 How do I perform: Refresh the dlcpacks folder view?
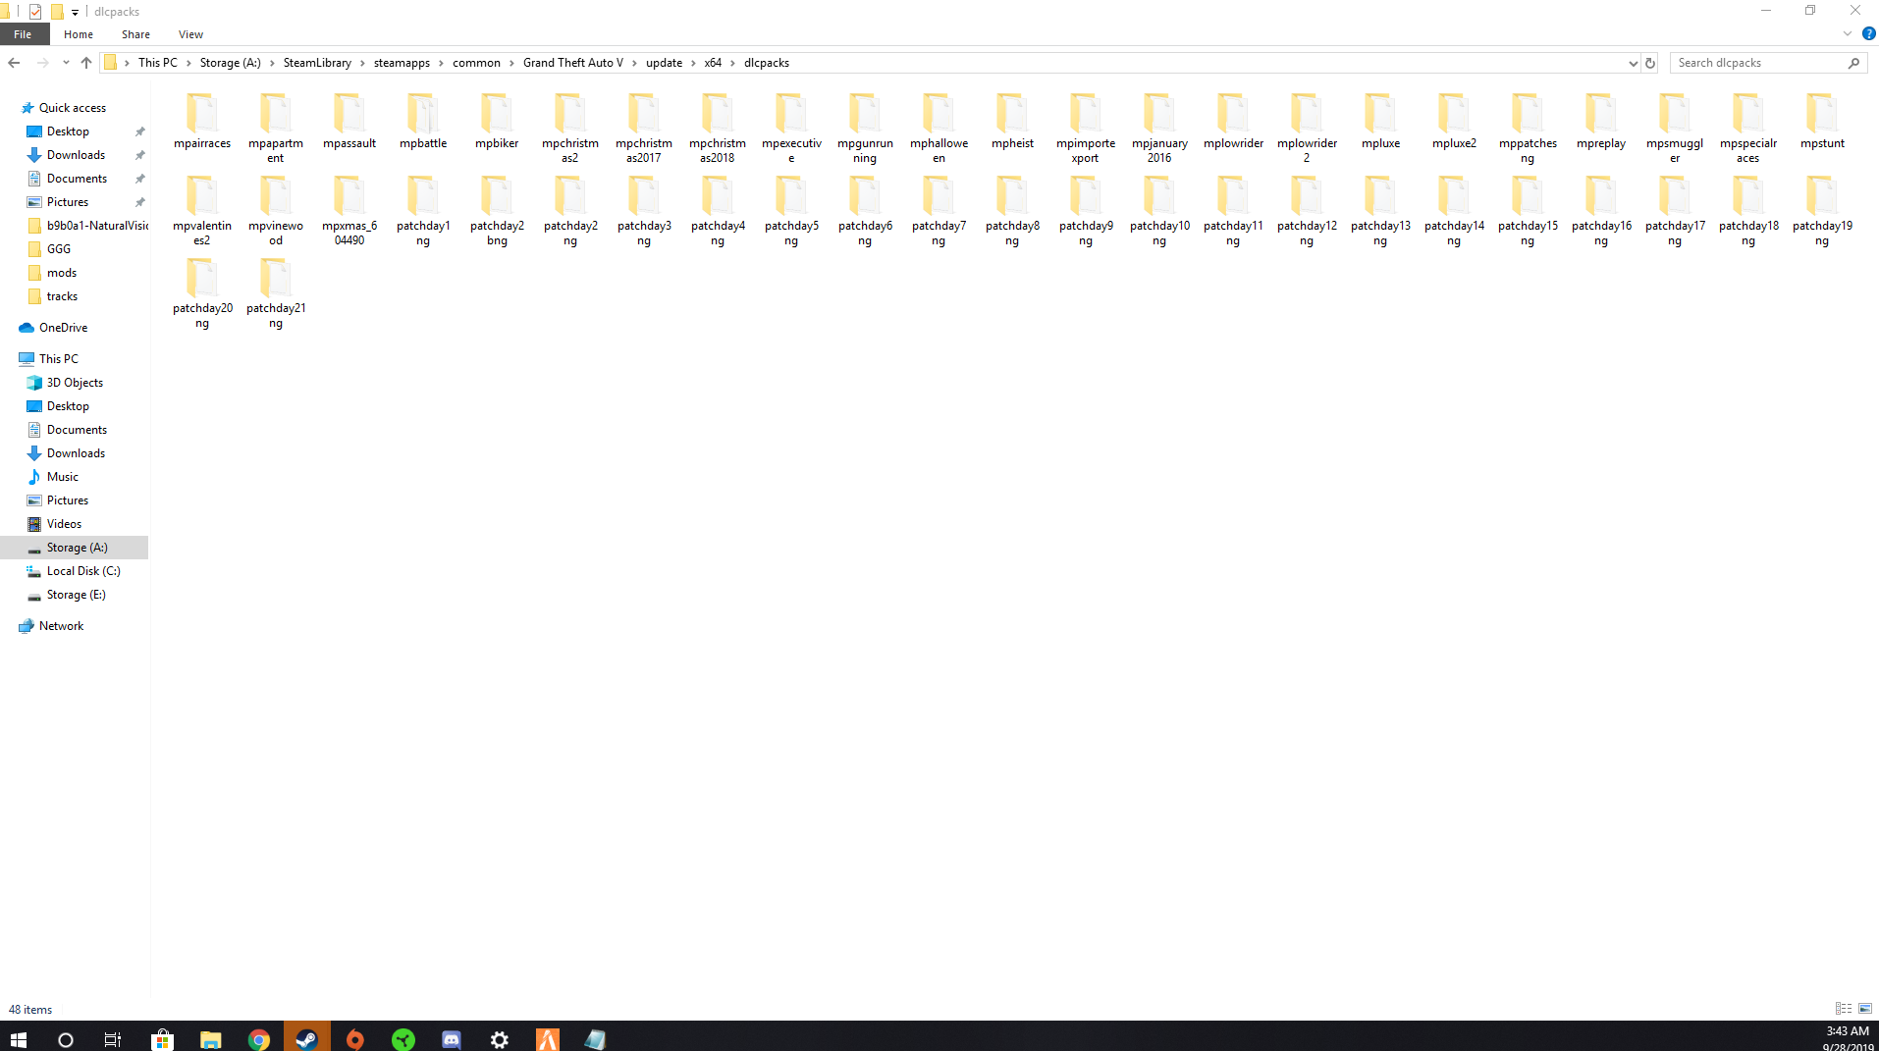1650,63
